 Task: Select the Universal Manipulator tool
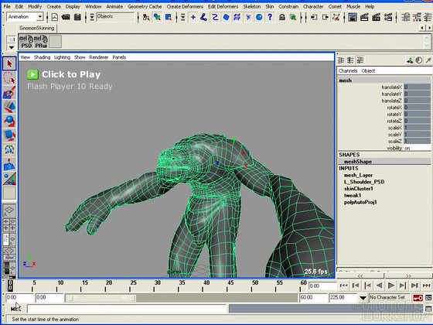pos(9,150)
